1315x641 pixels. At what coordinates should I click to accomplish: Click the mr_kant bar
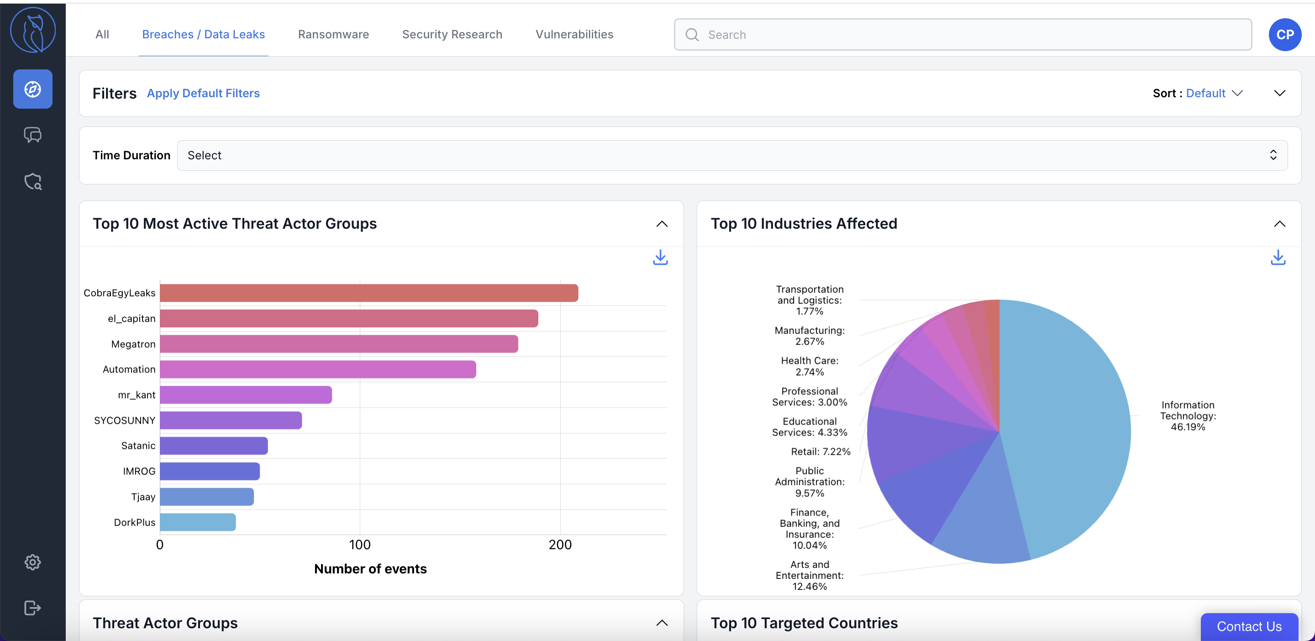tap(246, 395)
